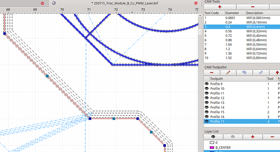The height and width of the screenshot is (152, 280).
Task: Select tool 7 Mill (0,56mm)
Action: (x=242, y=44)
